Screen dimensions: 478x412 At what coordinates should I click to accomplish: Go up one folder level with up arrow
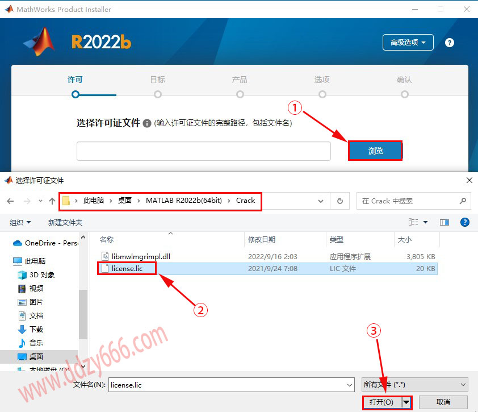52,201
